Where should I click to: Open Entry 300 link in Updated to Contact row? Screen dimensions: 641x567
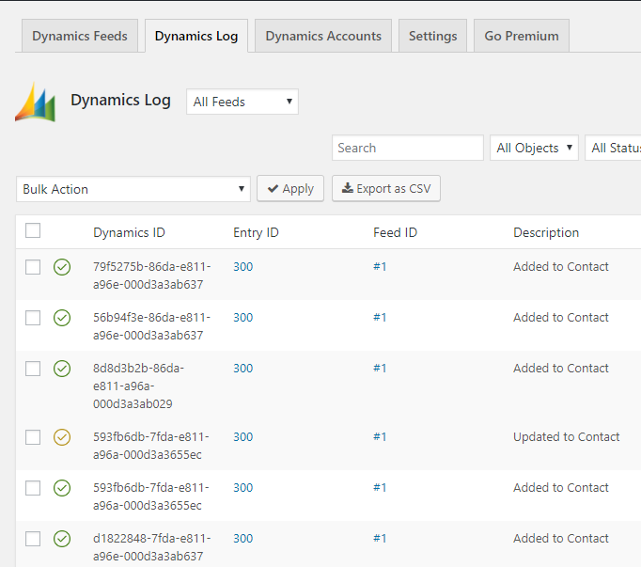click(243, 437)
